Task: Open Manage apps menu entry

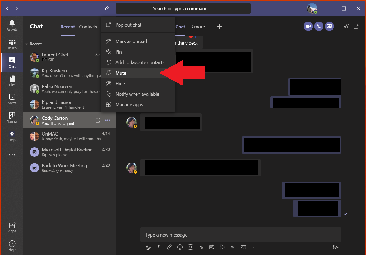Action: 138,104
